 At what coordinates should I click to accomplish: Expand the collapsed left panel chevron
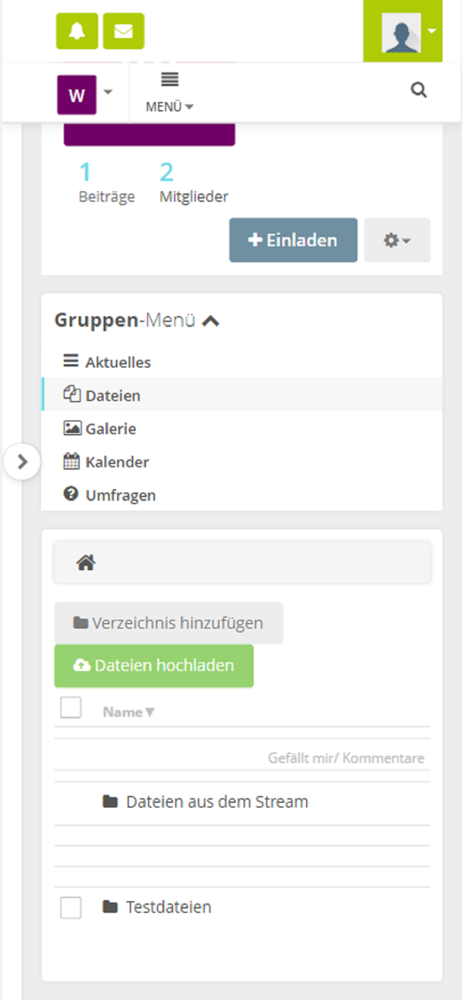23,461
